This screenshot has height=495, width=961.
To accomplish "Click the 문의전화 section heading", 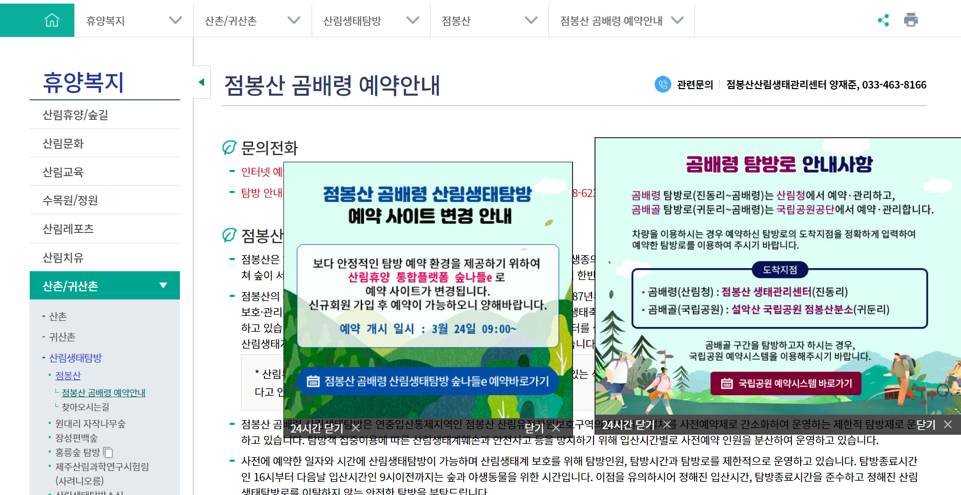I will click(x=269, y=148).
